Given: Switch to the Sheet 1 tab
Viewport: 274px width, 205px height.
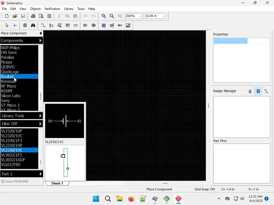Looking at the screenshot, I should (57, 183).
